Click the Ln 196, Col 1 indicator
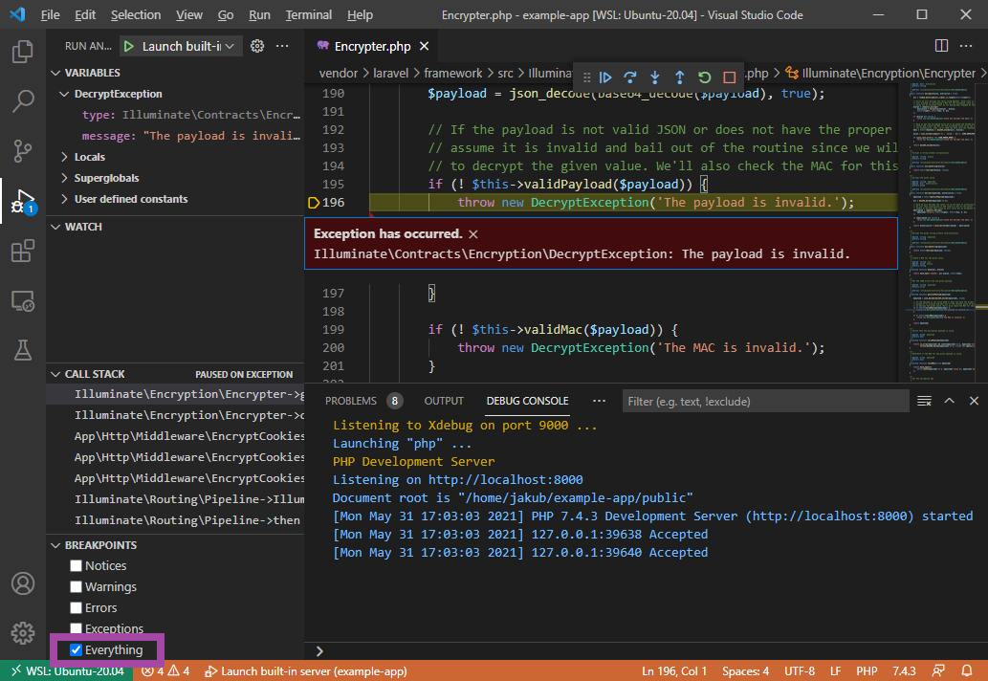This screenshot has height=681, width=988. coord(674,671)
